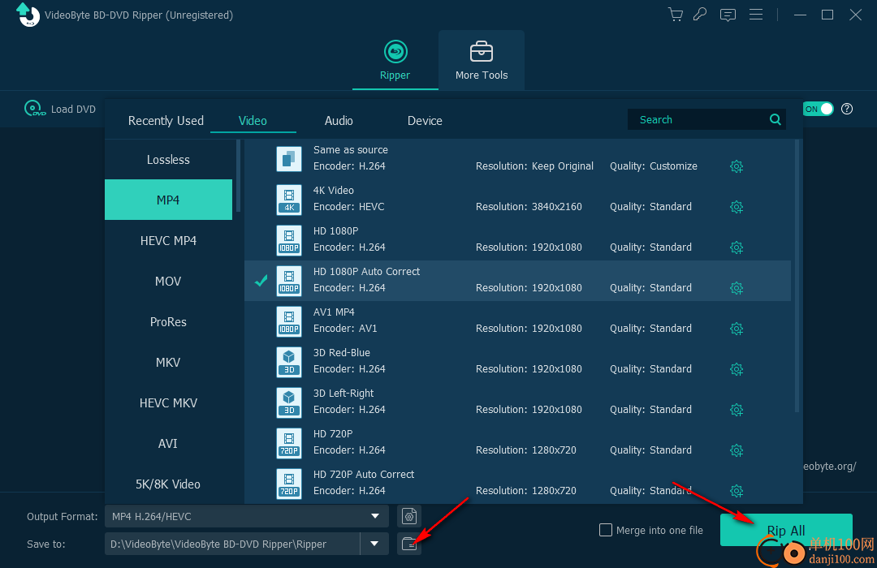Viewport: 877px width, 568px height.
Task: Open settings gear for HD 1080P Auto Correct
Action: pos(737,288)
